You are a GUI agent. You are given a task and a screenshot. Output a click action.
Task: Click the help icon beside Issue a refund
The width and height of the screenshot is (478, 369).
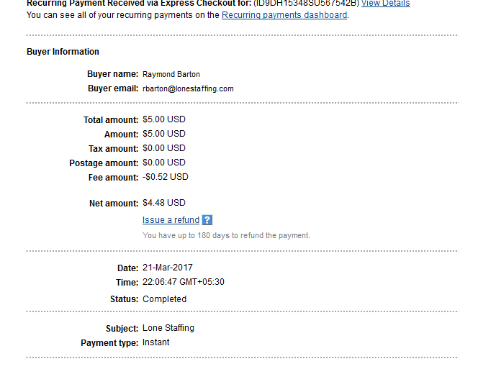[x=207, y=220]
